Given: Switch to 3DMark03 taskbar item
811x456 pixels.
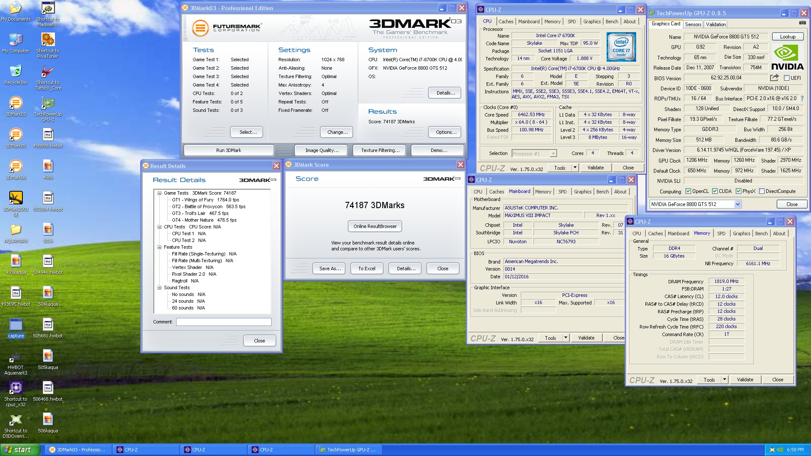Looking at the screenshot, I should tap(79, 450).
